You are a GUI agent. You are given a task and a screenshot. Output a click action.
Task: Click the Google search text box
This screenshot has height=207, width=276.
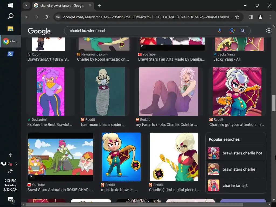click(141, 31)
